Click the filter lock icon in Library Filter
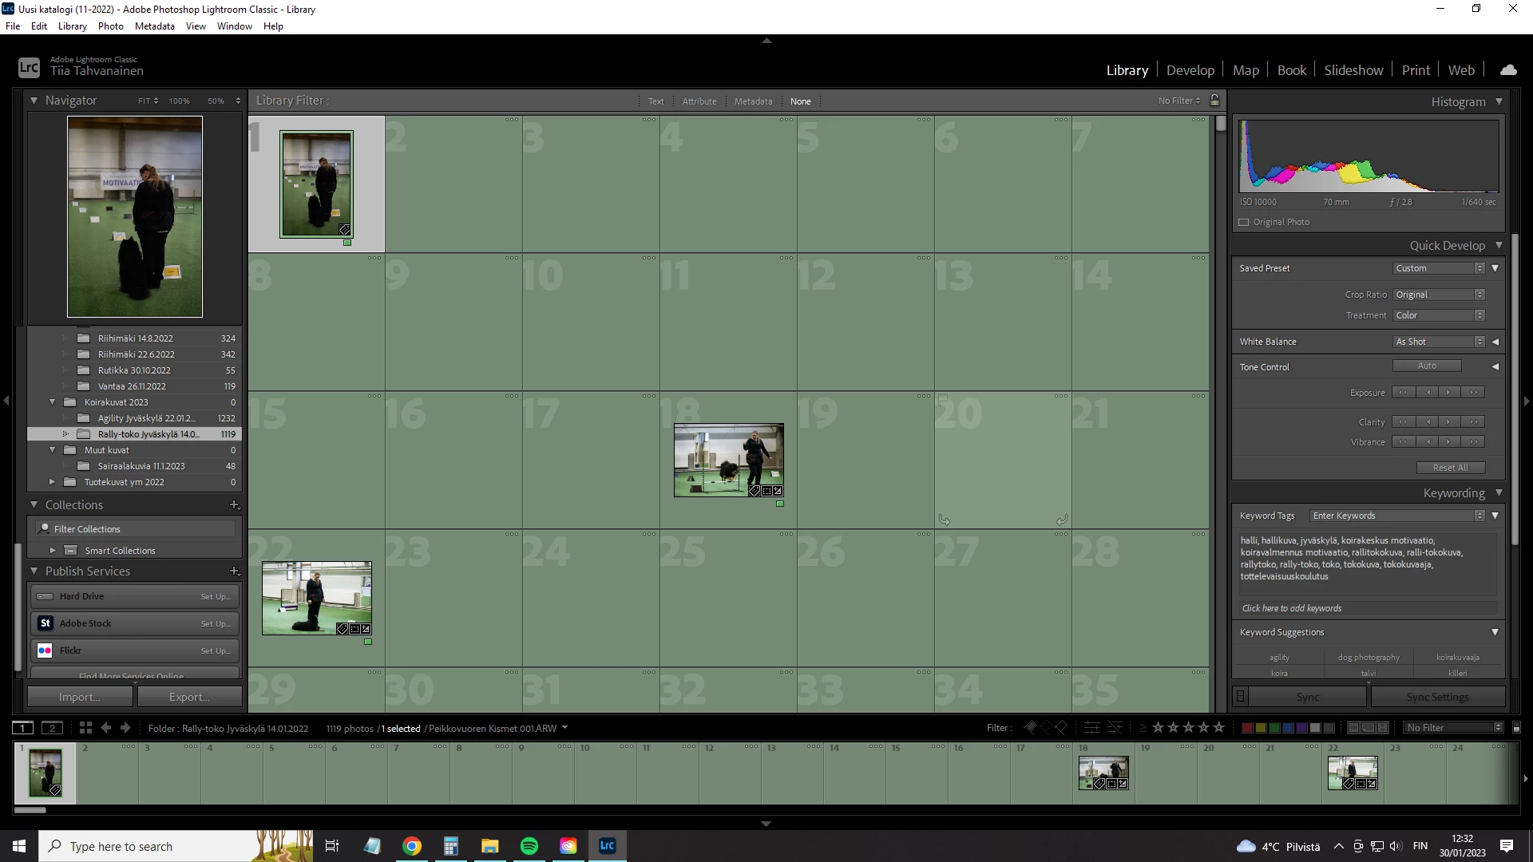 coord(1214,101)
